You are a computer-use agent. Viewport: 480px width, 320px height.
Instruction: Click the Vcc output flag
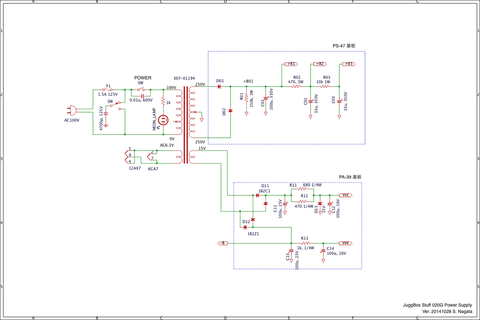coord(345,195)
